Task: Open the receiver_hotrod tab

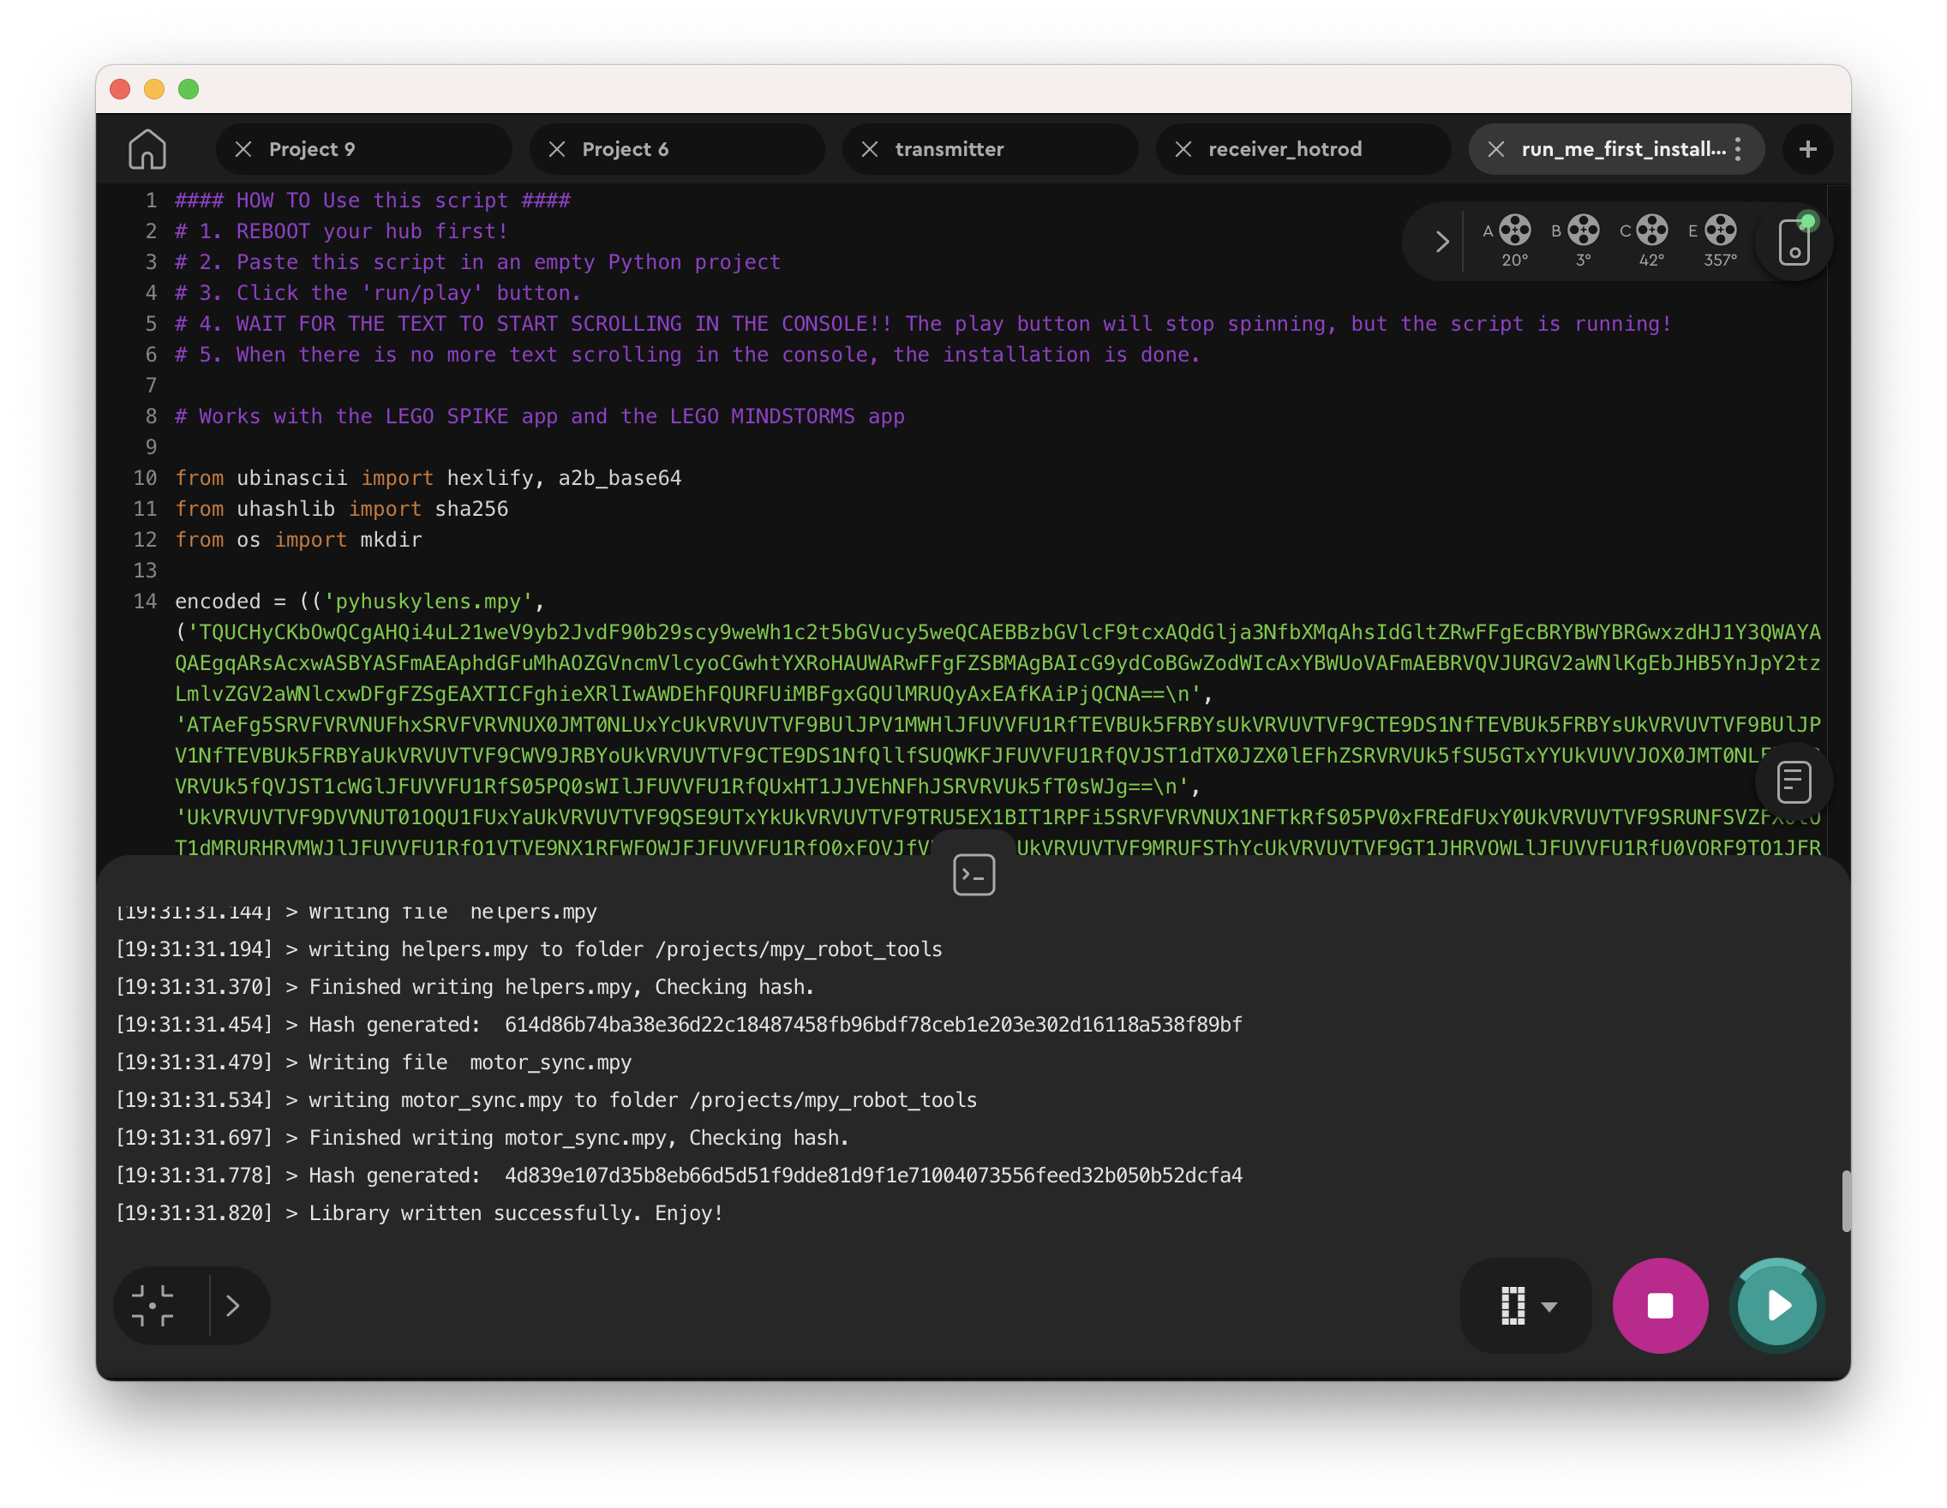Action: click(1303, 149)
